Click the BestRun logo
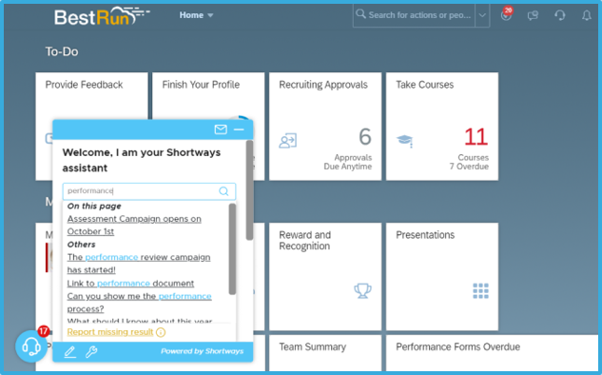 click(102, 16)
